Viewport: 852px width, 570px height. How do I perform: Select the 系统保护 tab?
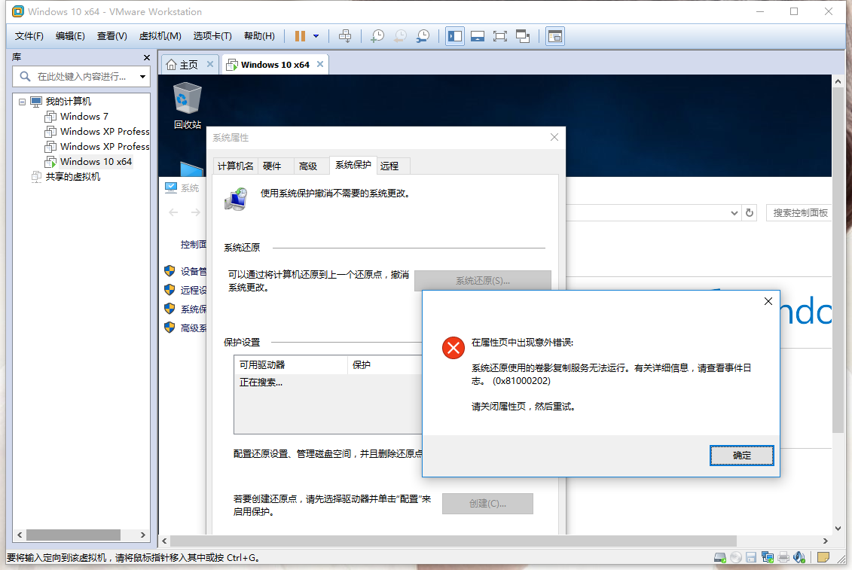tap(353, 165)
